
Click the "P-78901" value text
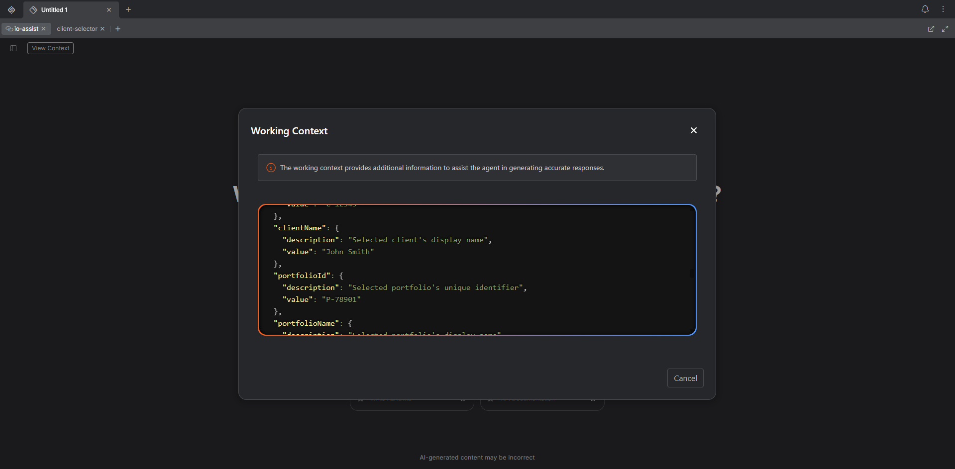[341, 299]
